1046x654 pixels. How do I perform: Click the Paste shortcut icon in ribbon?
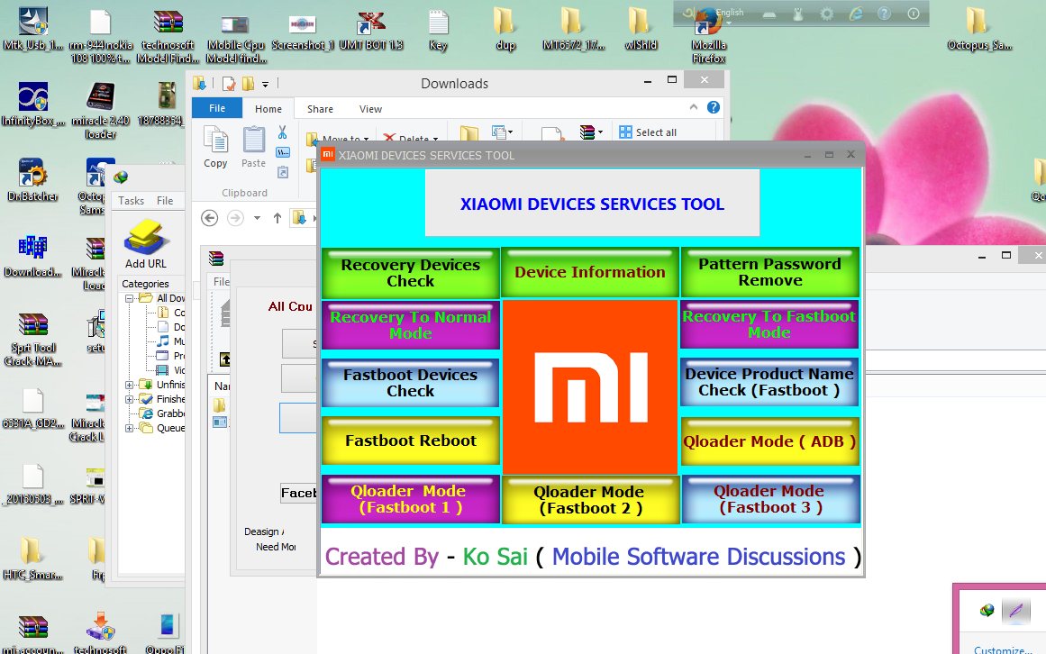tap(283, 172)
